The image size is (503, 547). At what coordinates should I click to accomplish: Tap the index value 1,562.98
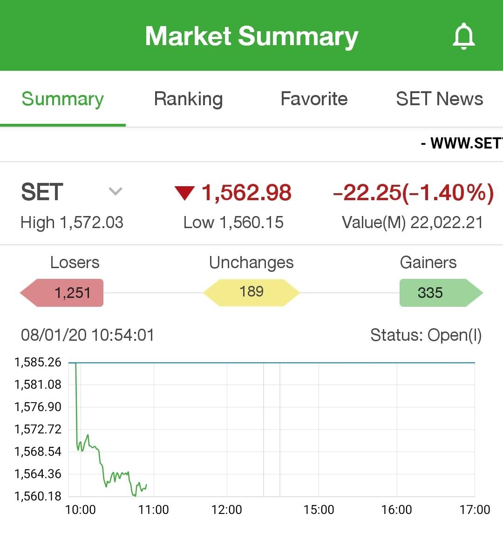246,193
